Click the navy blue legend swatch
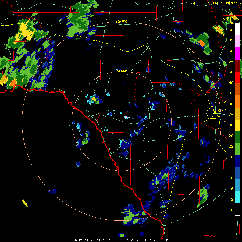The width and height of the screenshot is (242, 242). [x=237, y=161]
